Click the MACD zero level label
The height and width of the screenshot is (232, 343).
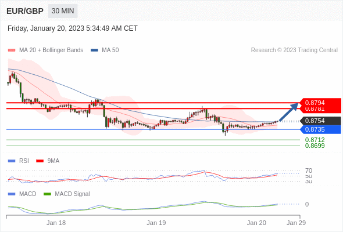(x=307, y=204)
